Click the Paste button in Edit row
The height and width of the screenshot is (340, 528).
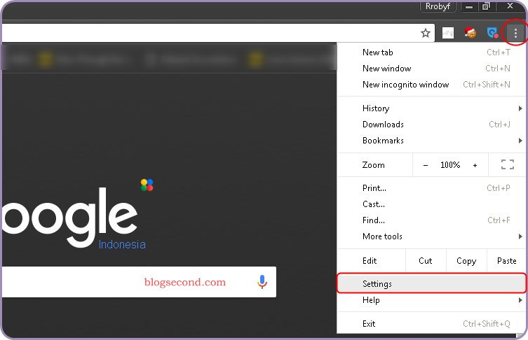pyautogui.click(x=506, y=261)
